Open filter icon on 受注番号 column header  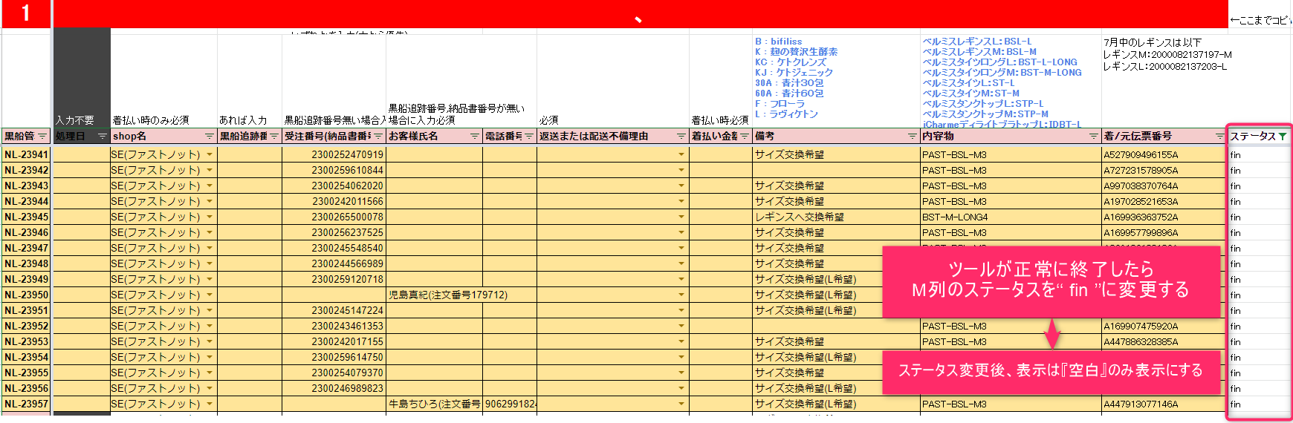[378, 136]
